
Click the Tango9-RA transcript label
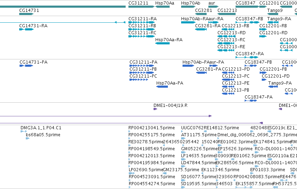click(279, 19)
